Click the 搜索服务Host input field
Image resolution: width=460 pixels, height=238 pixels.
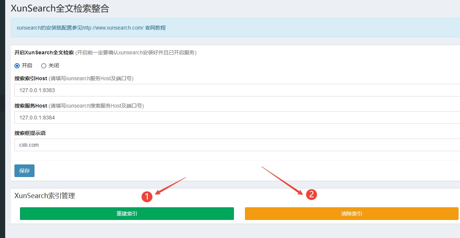point(148,118)
